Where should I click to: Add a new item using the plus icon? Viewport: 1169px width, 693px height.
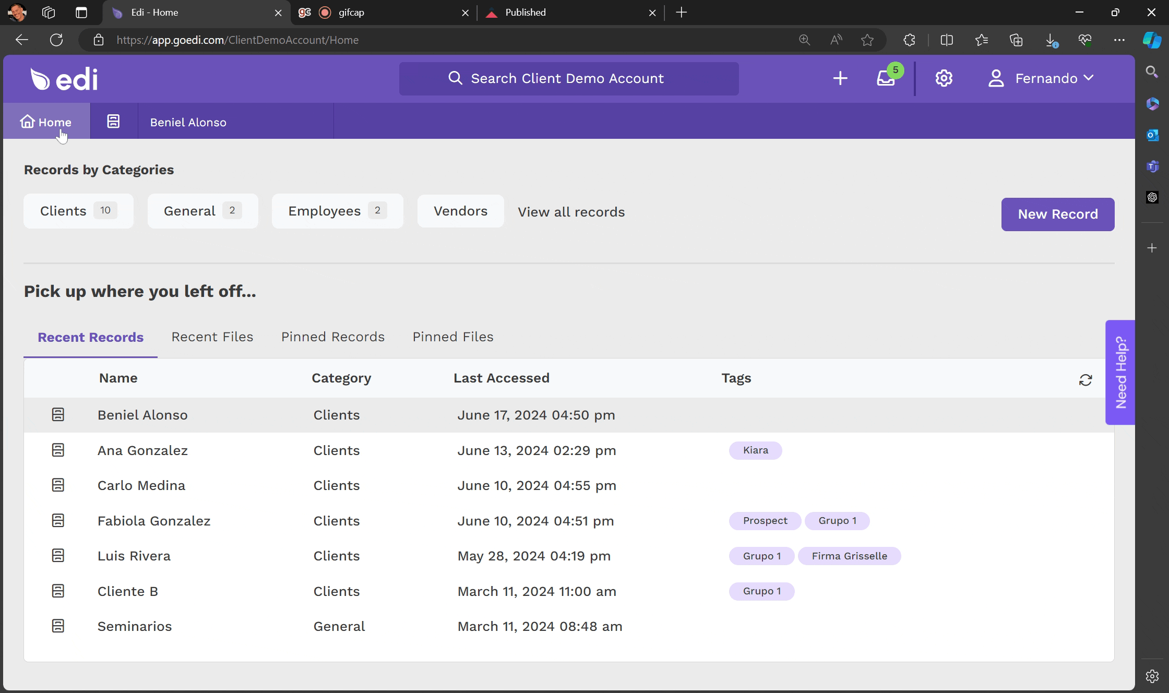click(x=840, y=79)
